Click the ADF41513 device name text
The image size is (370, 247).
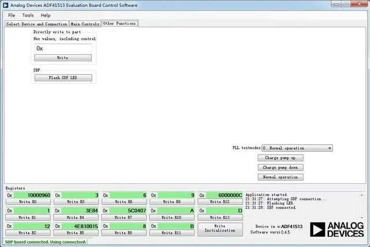pos(292,227)
